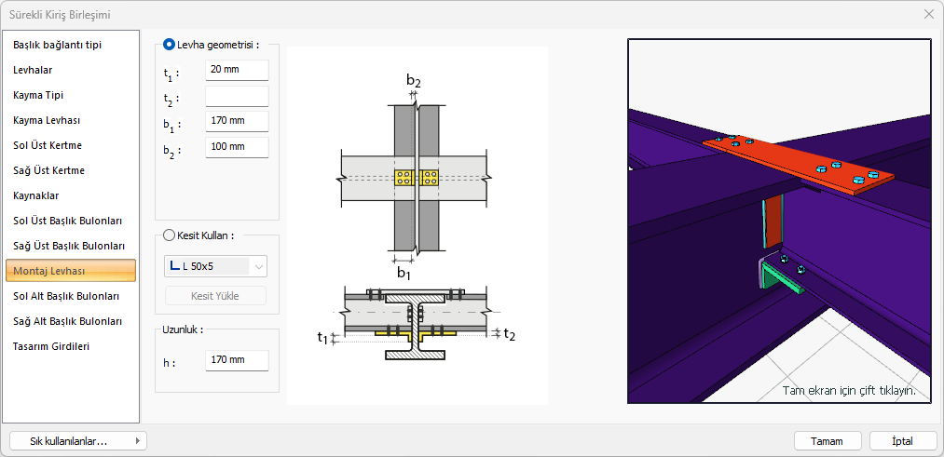The width and height of the screenshot is (944, 457).
Task: Click the Kesit Yükle button
Action: (215, 296)
